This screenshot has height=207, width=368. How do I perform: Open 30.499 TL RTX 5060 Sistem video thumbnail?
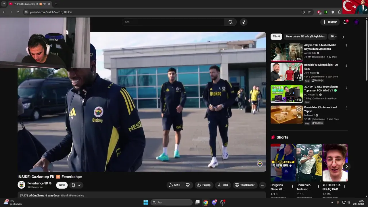click(x=287, y=94)
